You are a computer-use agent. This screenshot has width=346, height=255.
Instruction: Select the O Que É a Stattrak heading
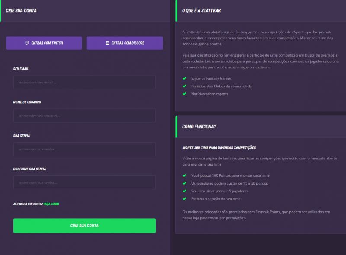click(x=202, y=10)
